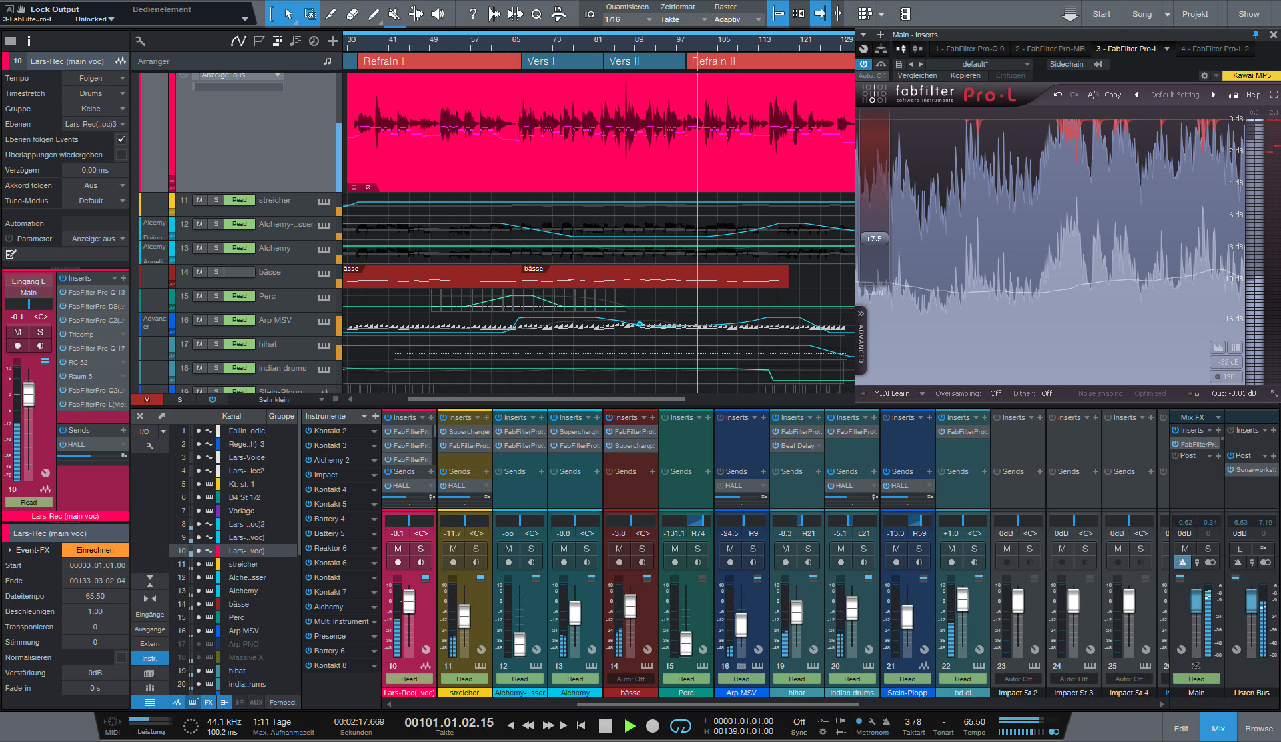The width and height of the screenshot is (1281, 742).
Task: Open the Raster Adaptiv dropdown
Action: pos(737,19)
